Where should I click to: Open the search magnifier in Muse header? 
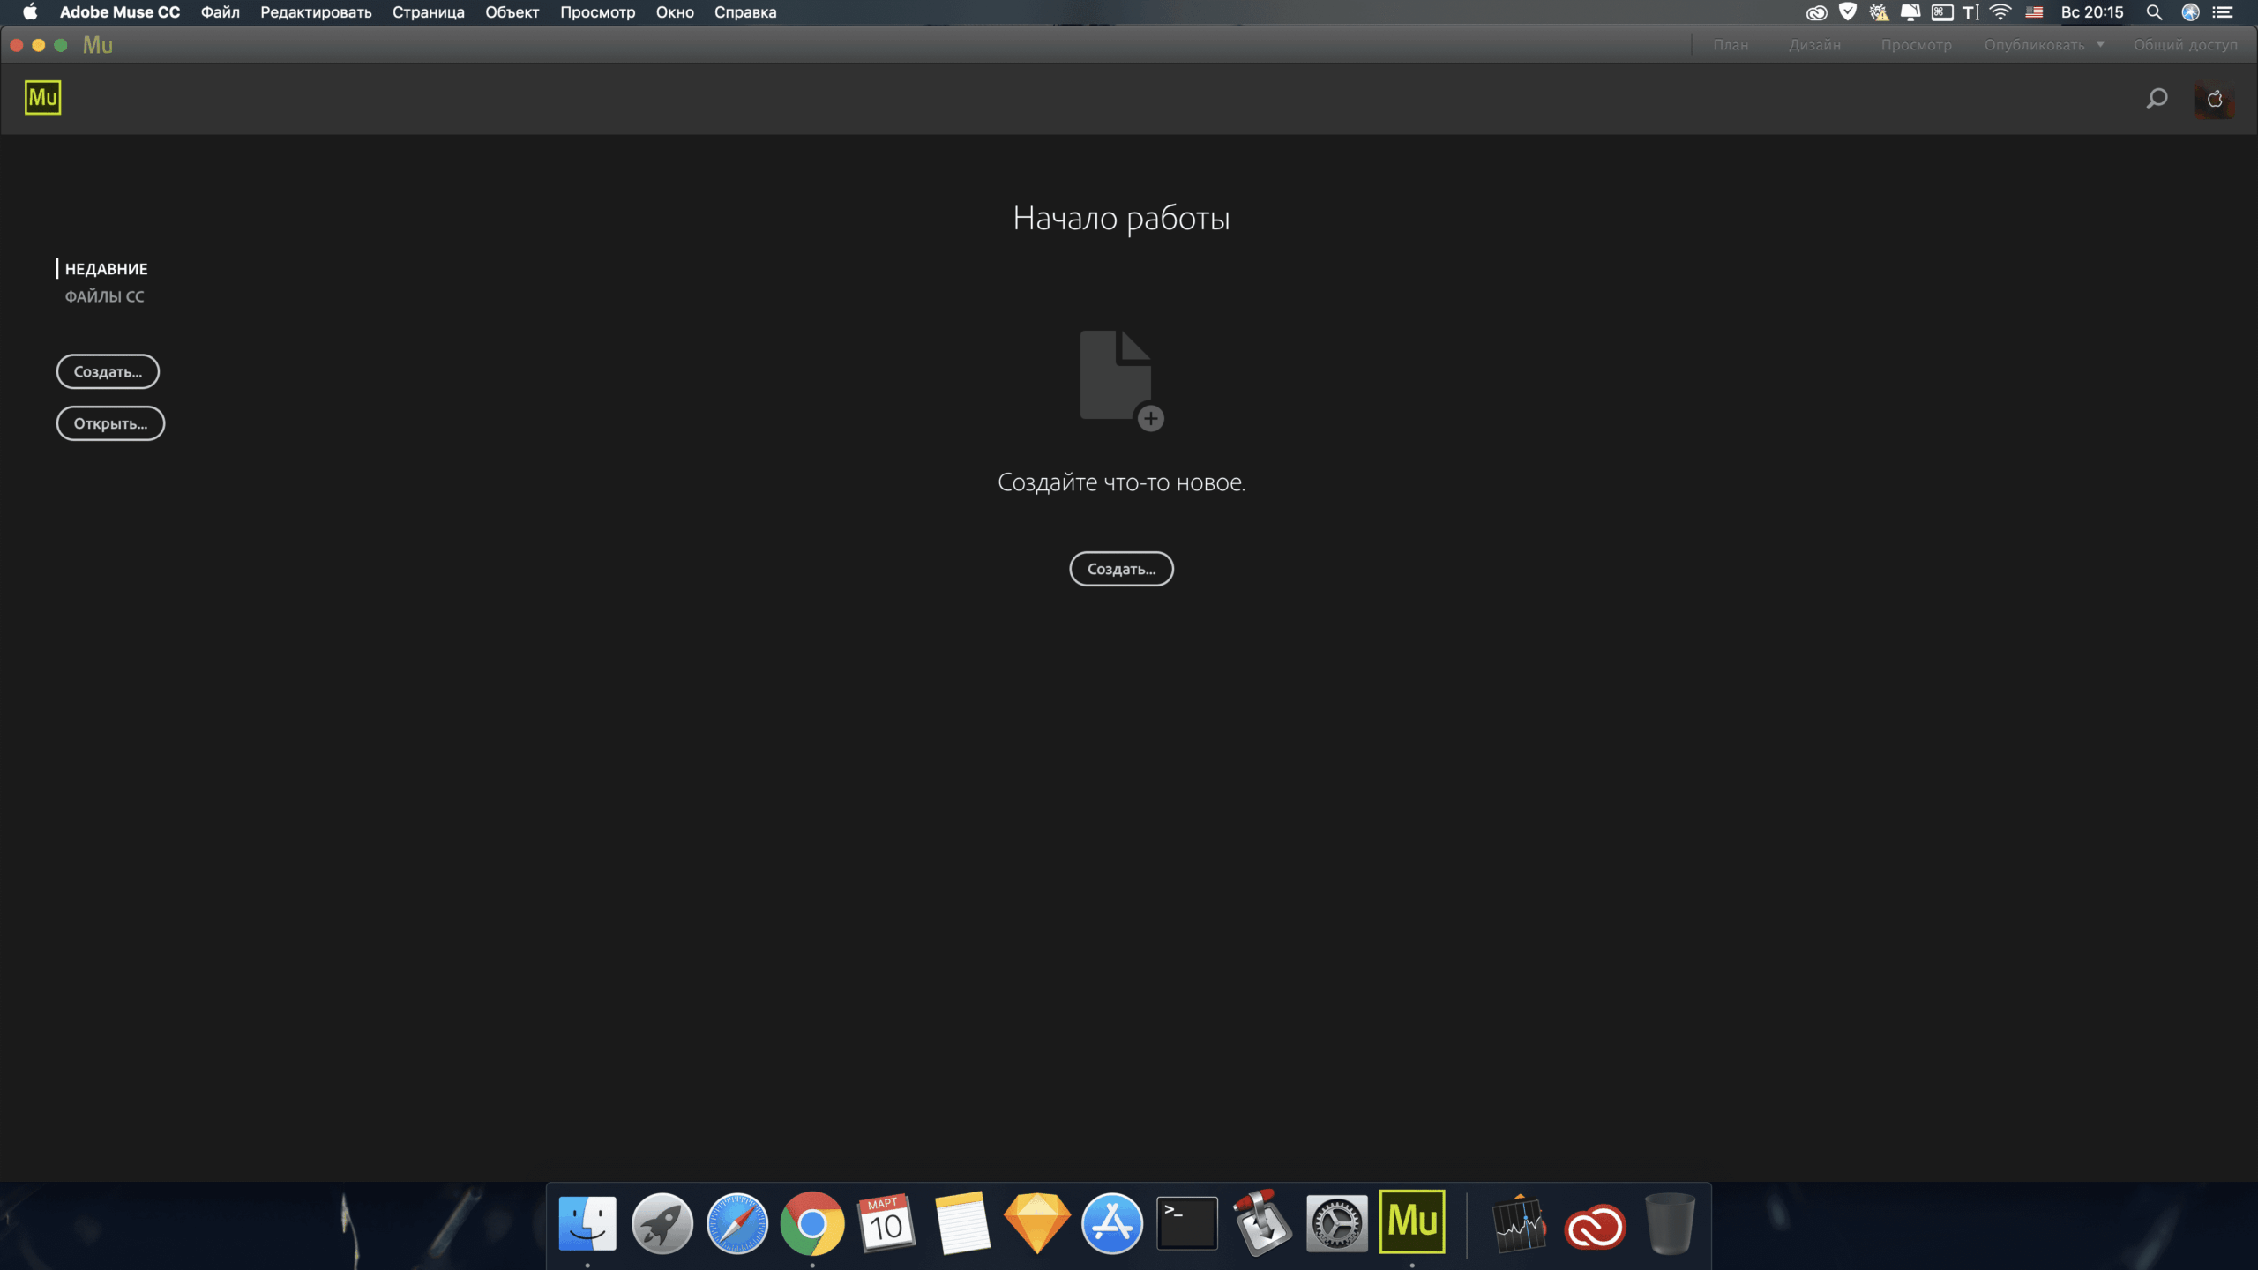(2157, 99)
